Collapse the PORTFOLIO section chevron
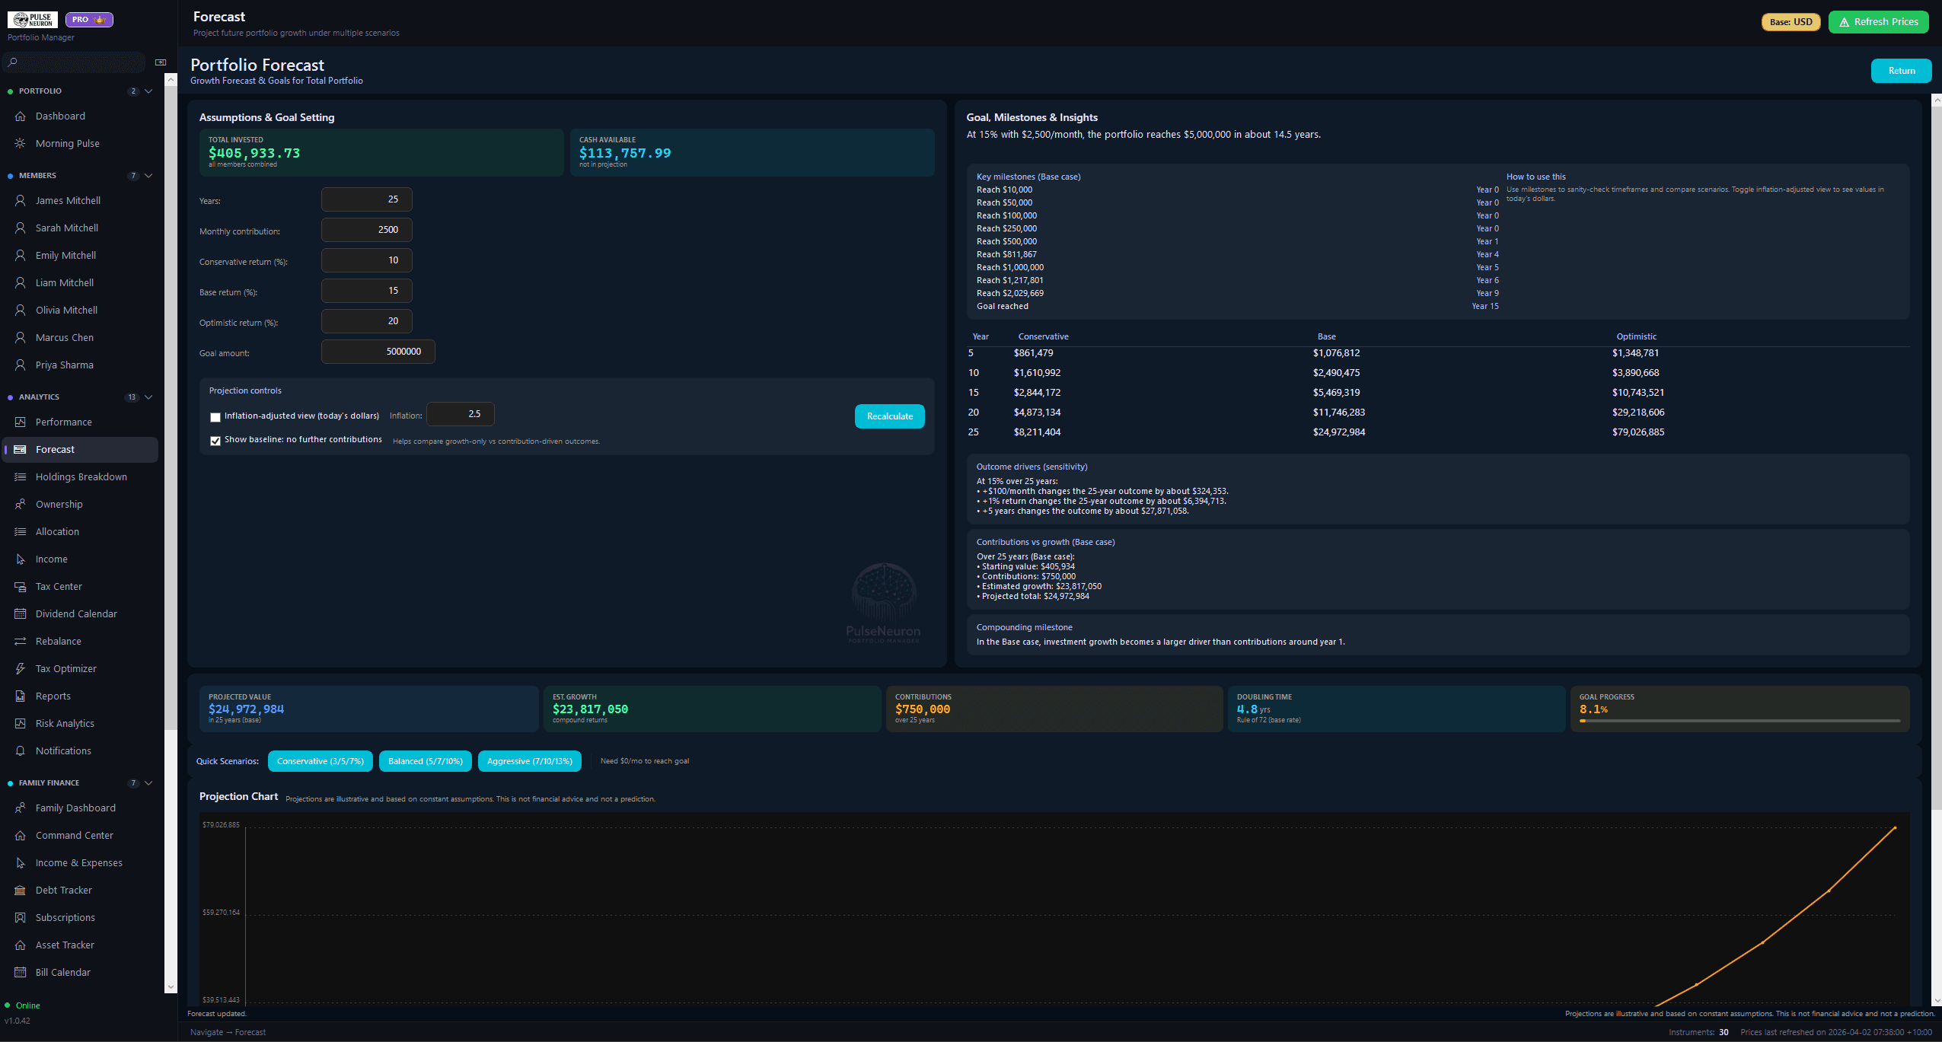The image size is (1942, 1042). (148, 91)
